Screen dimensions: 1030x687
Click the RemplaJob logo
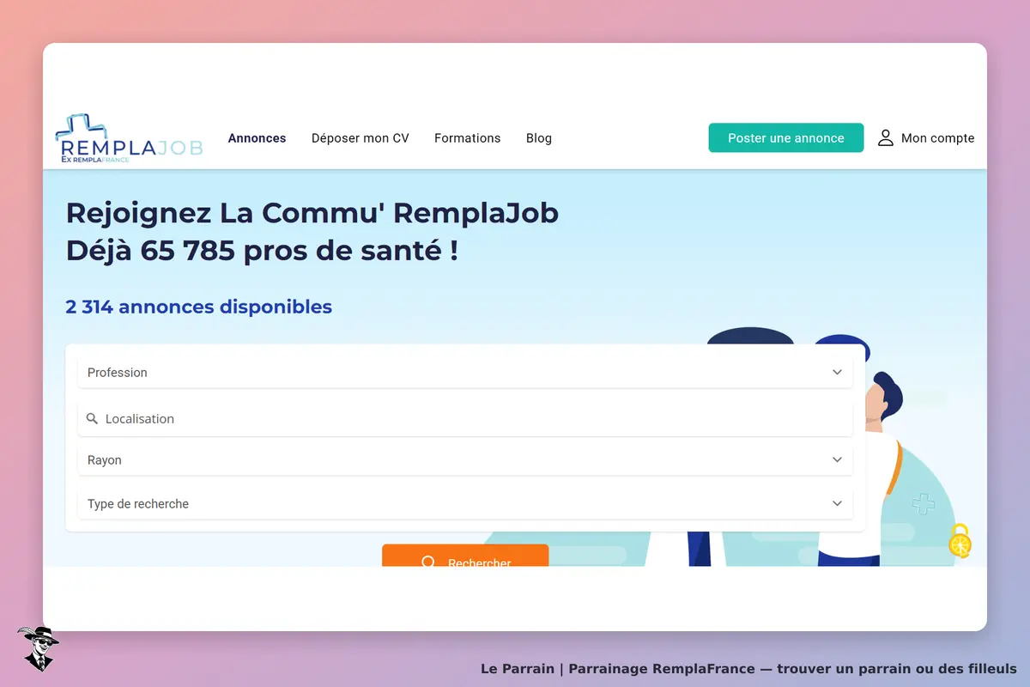tap(129, 138)
